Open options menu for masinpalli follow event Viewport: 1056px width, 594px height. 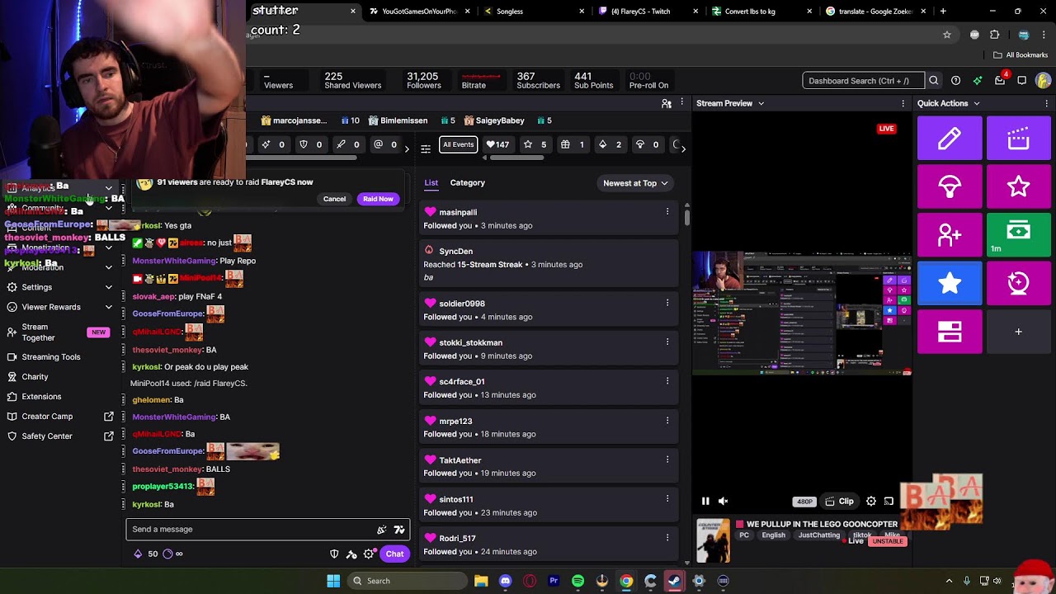click(x=667, y=212)
